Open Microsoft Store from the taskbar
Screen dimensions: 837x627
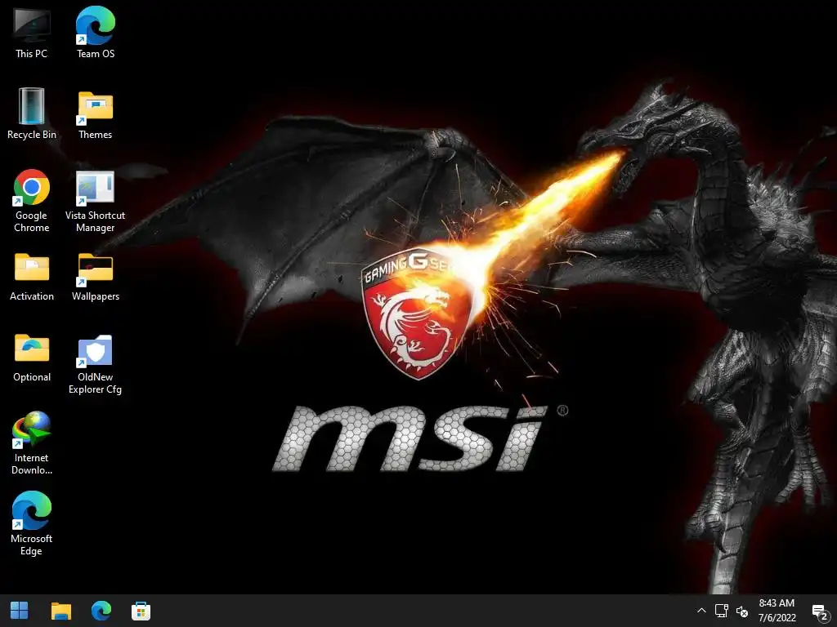[x=141, y=611]
